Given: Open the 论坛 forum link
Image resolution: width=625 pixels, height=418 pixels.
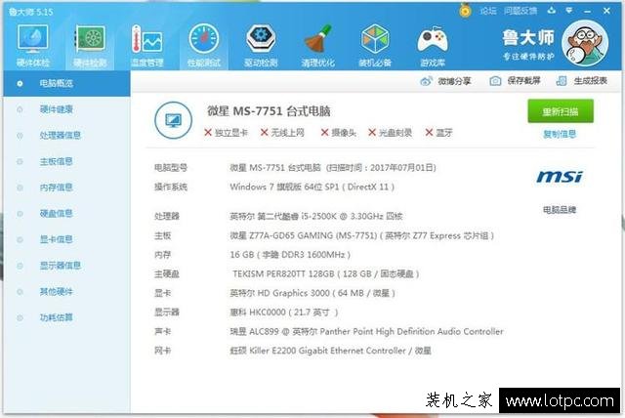Looking at the screenshot, I should coord(488,11).
